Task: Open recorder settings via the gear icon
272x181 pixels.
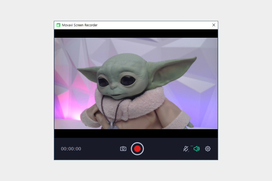Action: pyautogui.click(x=208, y=149)
